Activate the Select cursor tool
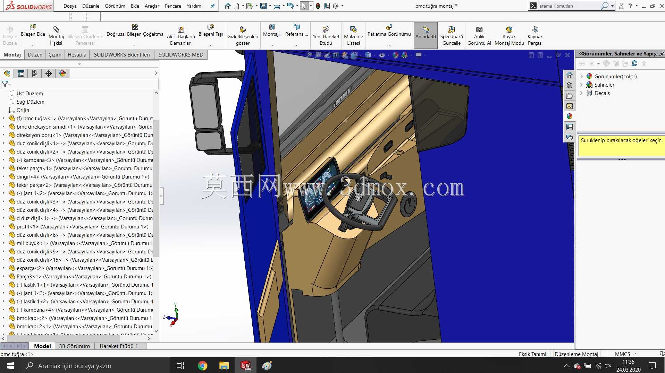The width and height of the screenshot is (665, 373). pos(304,6)
